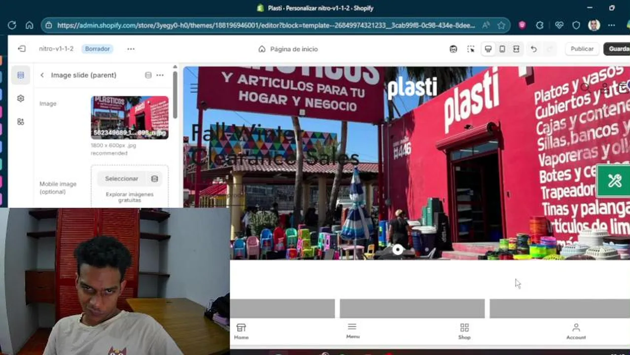Redo the last change
The image size is (630, 355).
(550, 49)
